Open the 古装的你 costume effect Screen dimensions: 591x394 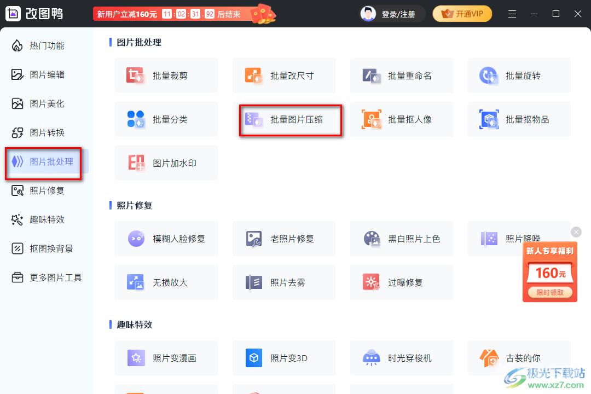(519, 358)
